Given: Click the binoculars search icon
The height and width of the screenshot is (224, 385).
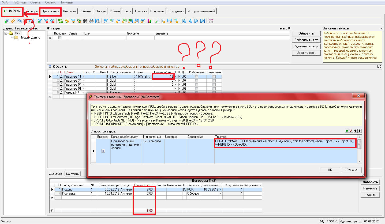Looking at the screenshot, I should click(85, 21).
